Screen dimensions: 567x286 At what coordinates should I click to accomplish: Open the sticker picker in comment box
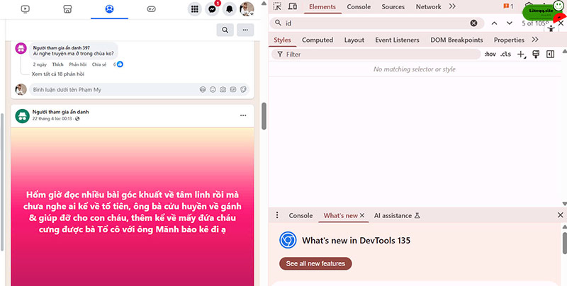pos(243,90)
